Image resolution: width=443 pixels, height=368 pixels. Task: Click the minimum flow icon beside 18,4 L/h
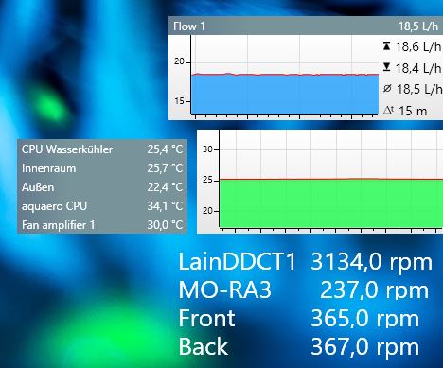386,67
